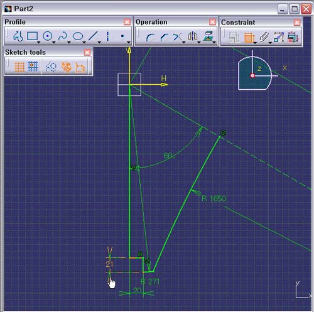The width and height of the screenshot is (314, 312).
Task: Click the R 1650 radius dimension
Action: point(214,198)
